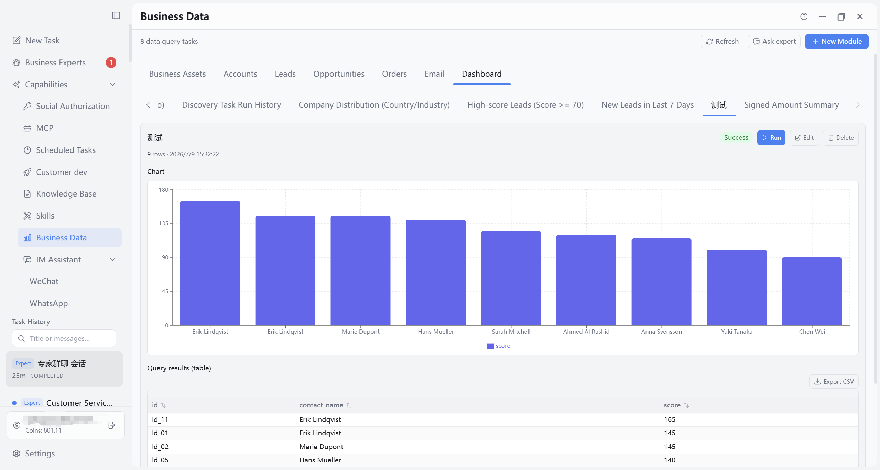Focus the Title or messages search field

64,338
